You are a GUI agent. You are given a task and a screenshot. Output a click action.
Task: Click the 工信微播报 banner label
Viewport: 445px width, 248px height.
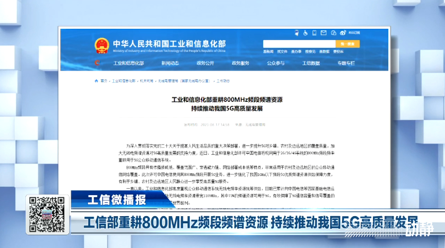click(116, 200)
